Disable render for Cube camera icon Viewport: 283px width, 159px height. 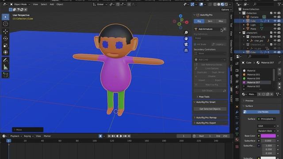279,21
